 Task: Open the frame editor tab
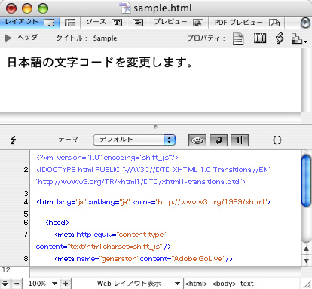pos(70,23)
